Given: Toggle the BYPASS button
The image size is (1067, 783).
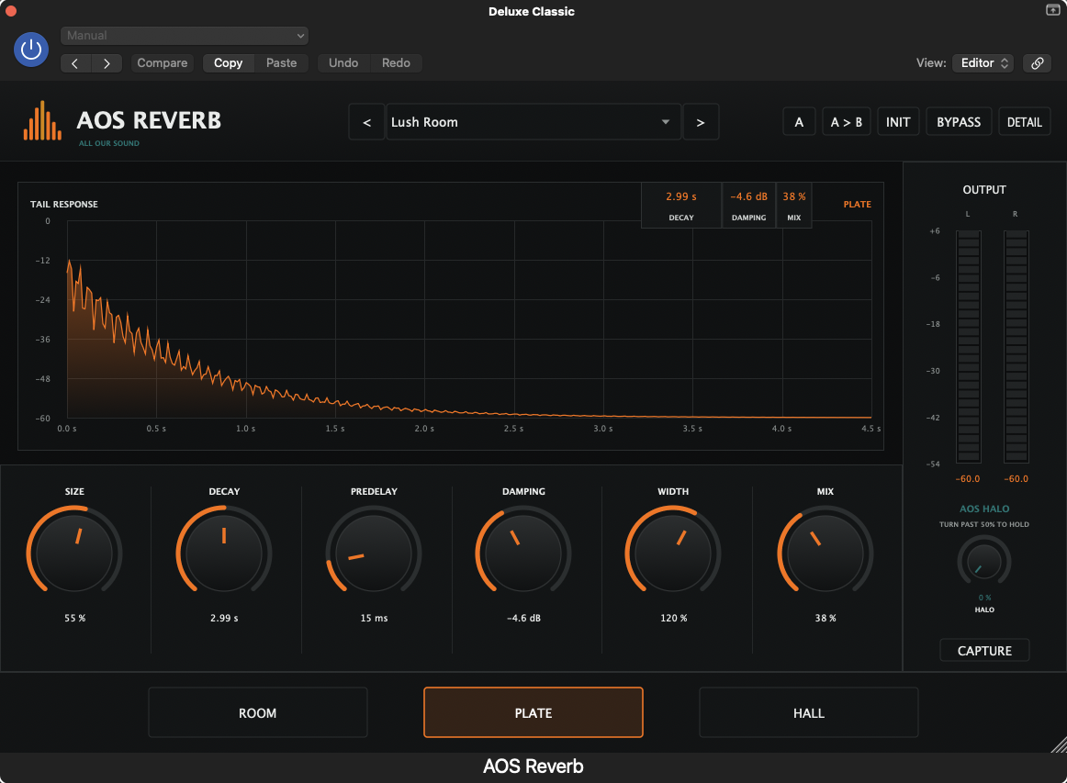Looking at the screenshot, I should click(x=958, y=122).
